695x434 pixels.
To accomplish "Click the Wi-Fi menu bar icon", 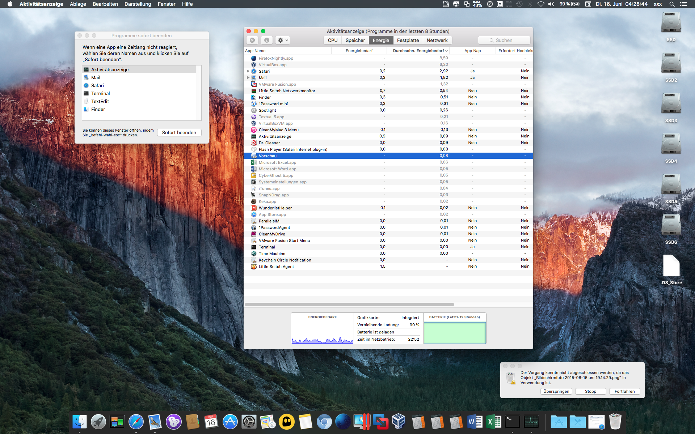I will pyautogui.click(x=541, y=4).
